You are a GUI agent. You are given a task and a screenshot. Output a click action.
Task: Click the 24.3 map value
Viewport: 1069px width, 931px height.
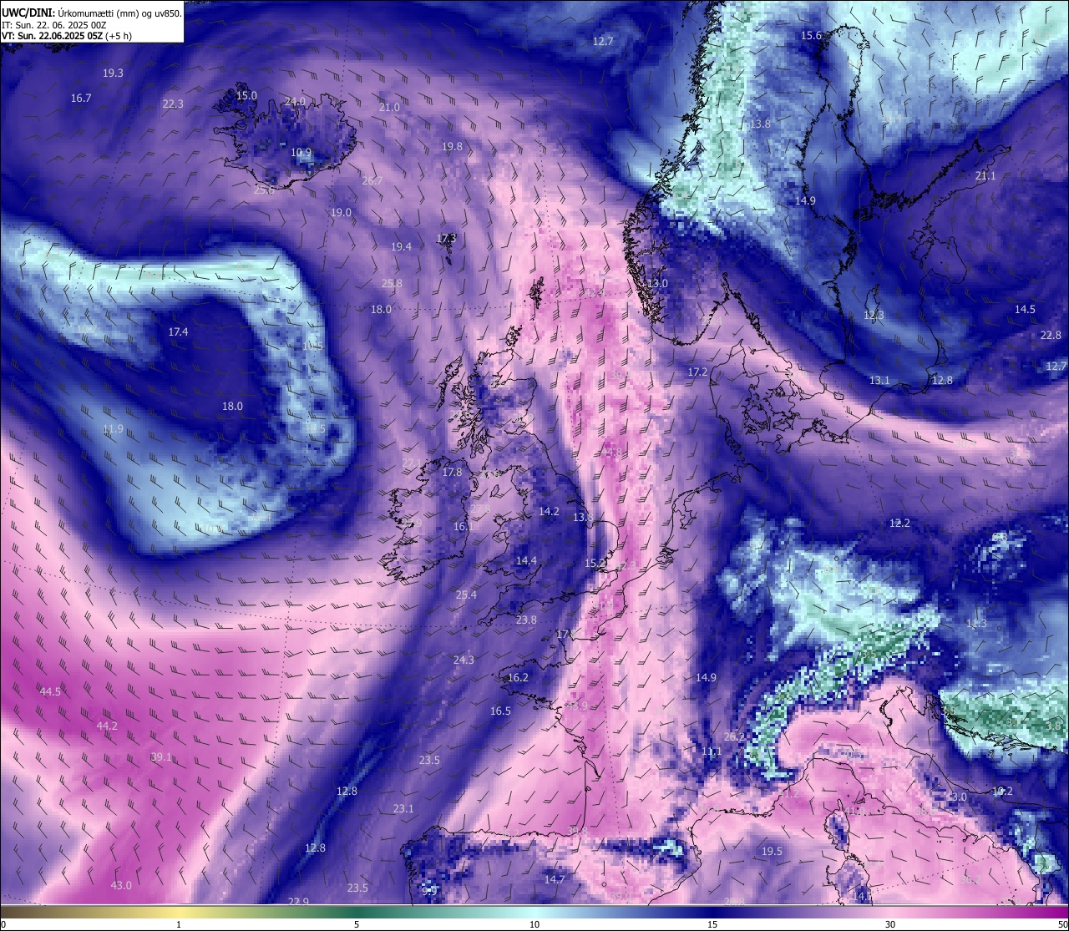464,660
